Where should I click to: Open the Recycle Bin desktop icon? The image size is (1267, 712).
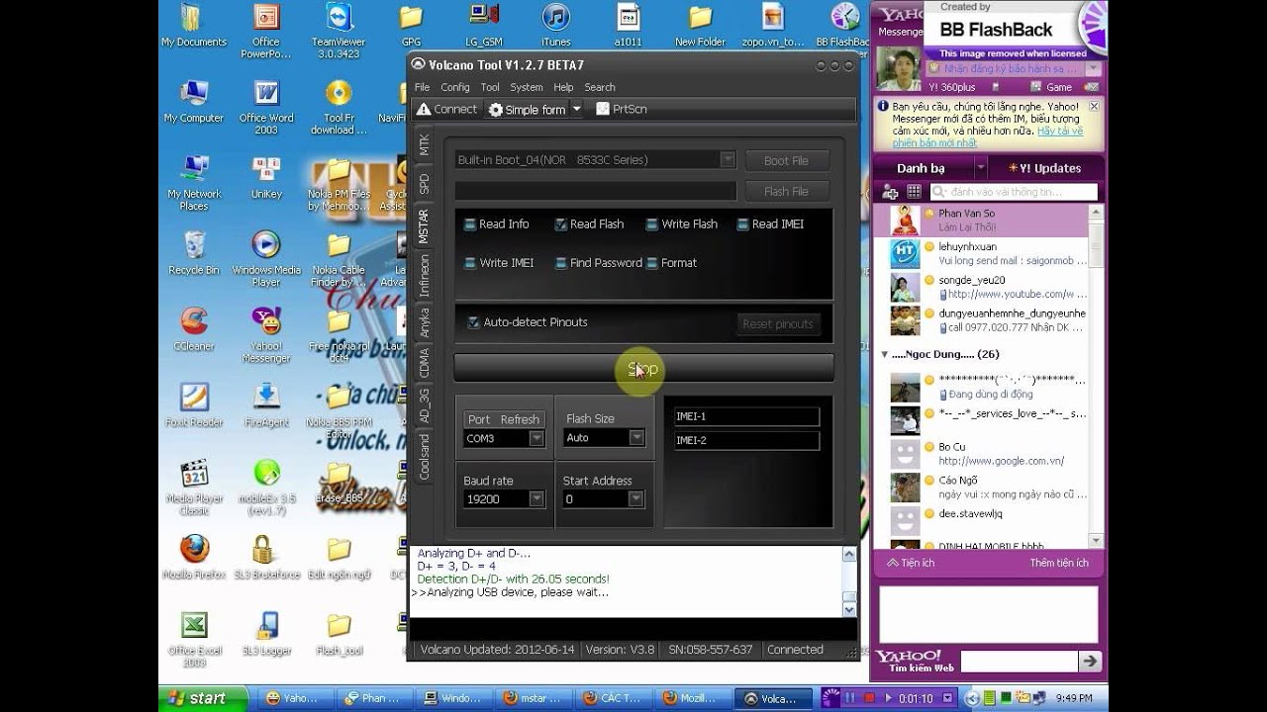tap(194, 253)
